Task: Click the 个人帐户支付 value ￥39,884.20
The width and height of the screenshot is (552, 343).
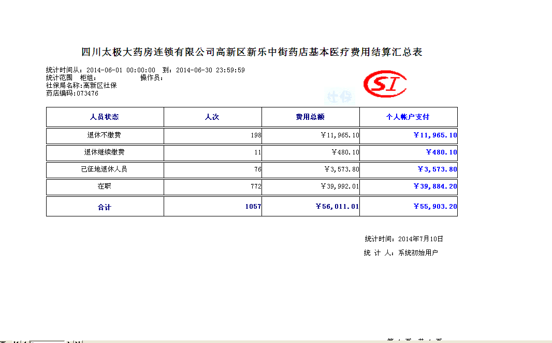Action: coord(435,186)
